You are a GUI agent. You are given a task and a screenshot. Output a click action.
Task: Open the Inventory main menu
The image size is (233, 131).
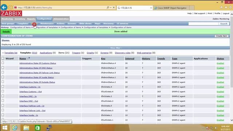pyautogui.click(x=20, y=19)
